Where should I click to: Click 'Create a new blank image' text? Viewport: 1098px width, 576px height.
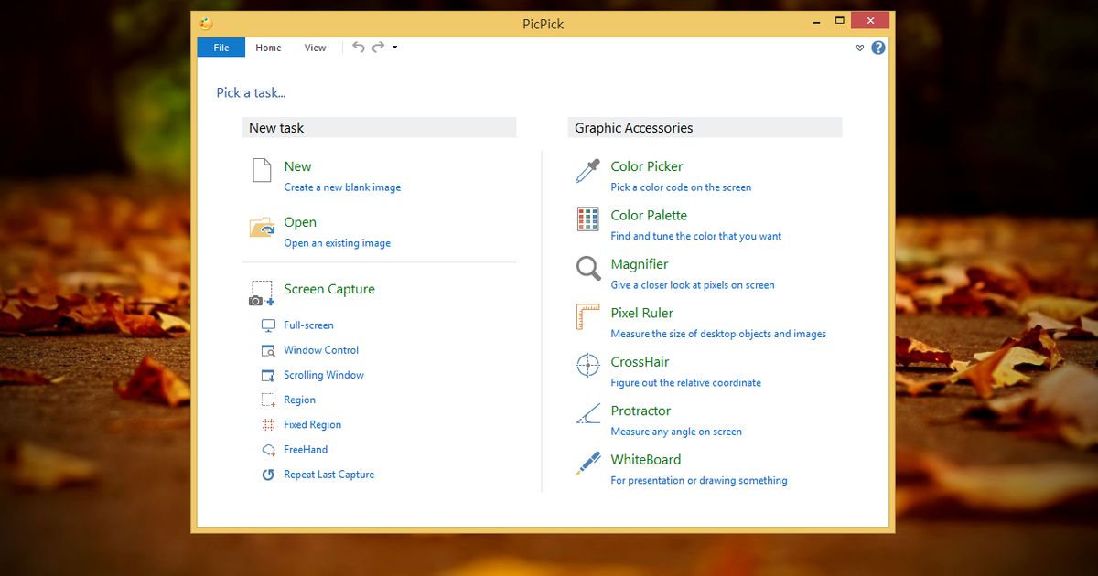pyautogui.click(x=342, y=187)
